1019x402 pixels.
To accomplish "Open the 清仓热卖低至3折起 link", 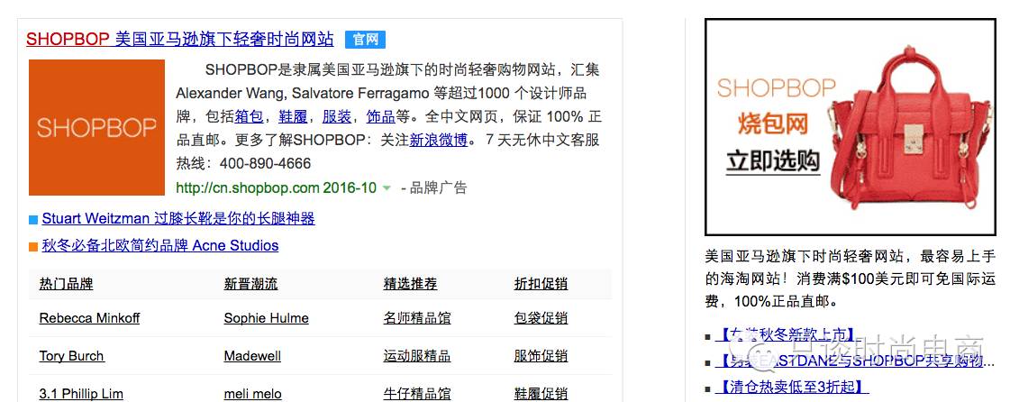I will [x=792, y=388].
